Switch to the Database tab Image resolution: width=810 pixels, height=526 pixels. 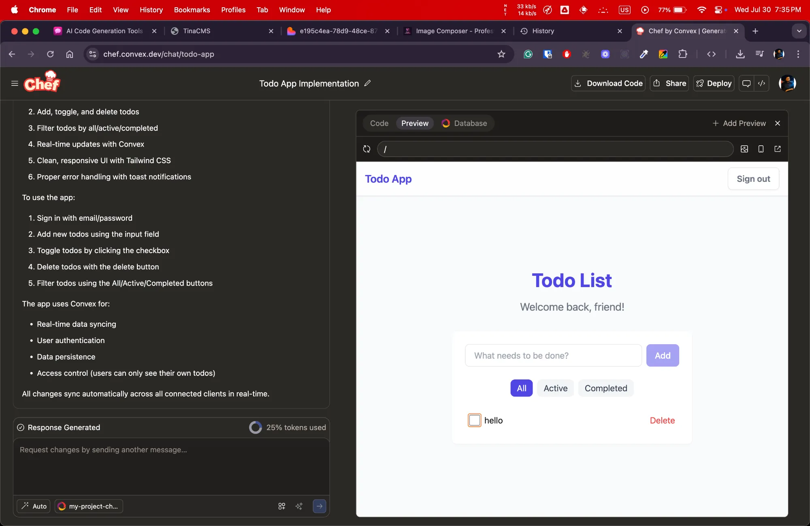(464, 124)
